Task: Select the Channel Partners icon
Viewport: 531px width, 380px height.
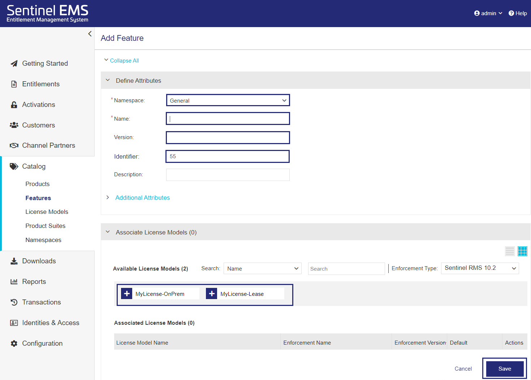Action: click(14, 145)
